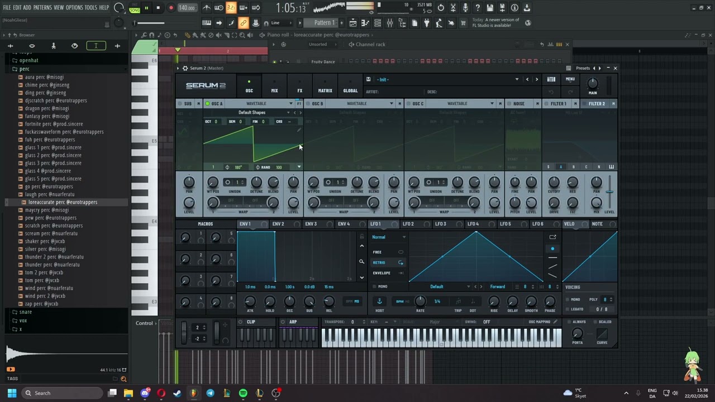715x402 pixels.
Task: Click the Serum preset save disk icon
Action: 368,79
